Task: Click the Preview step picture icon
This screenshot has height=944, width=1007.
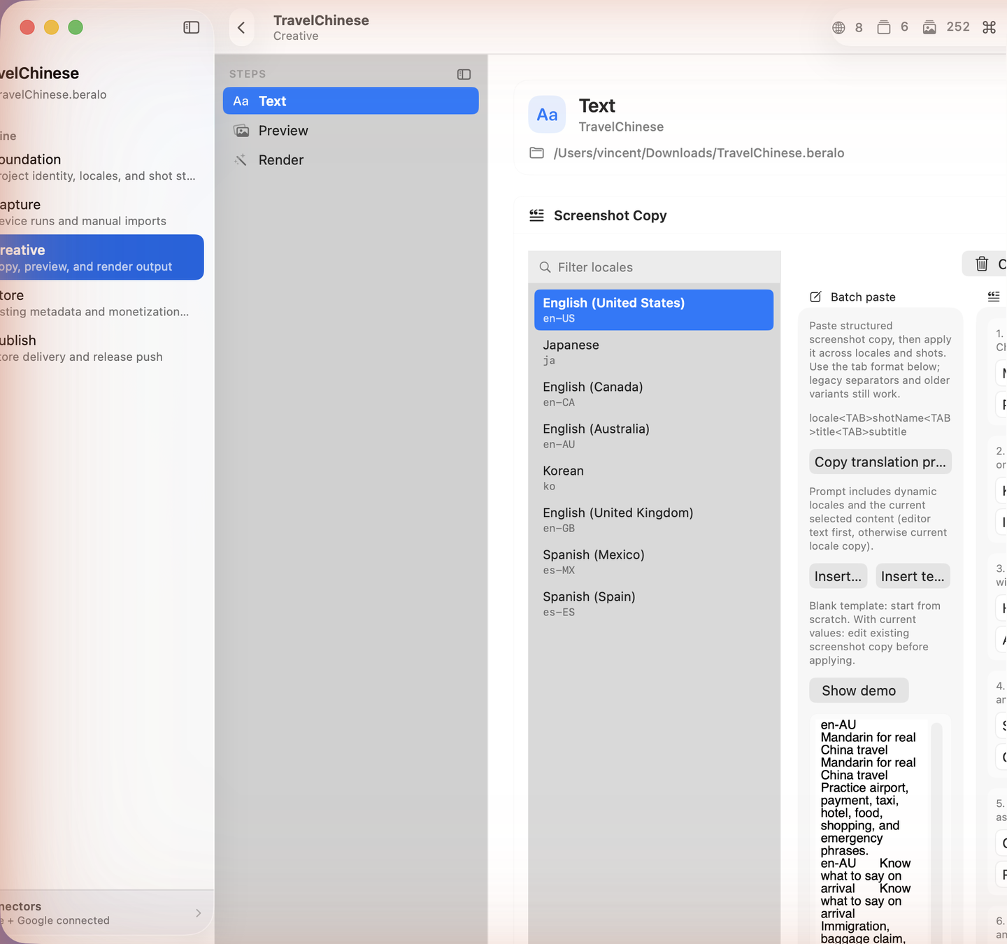Action: coord(241,131)
